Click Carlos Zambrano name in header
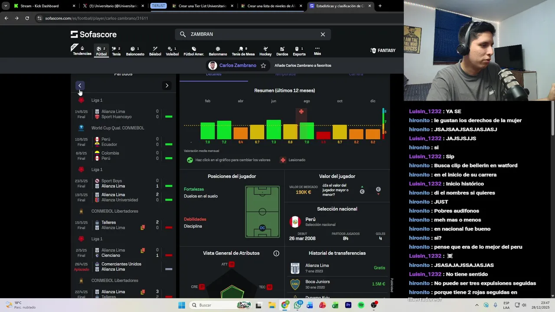Image resolution: width=555 pixels, height=312 pixels. (238, 65)
